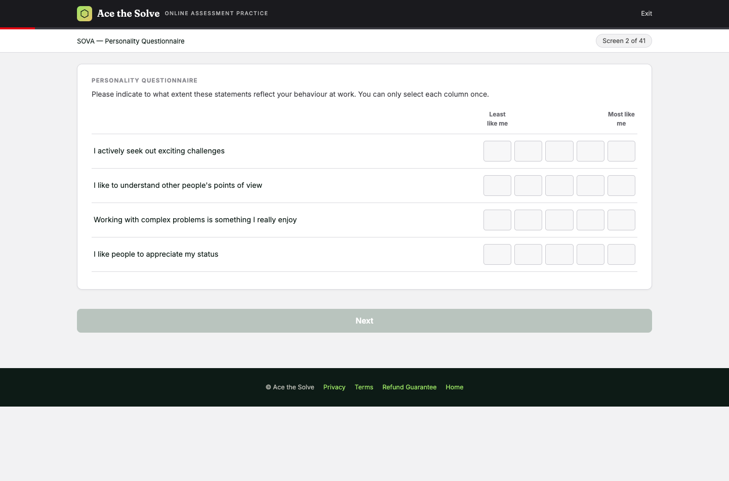Select middle rating box for exciting challenges
Image resolution: width=729 pixels, height=481 pixels.
click(x=559, y=151)
